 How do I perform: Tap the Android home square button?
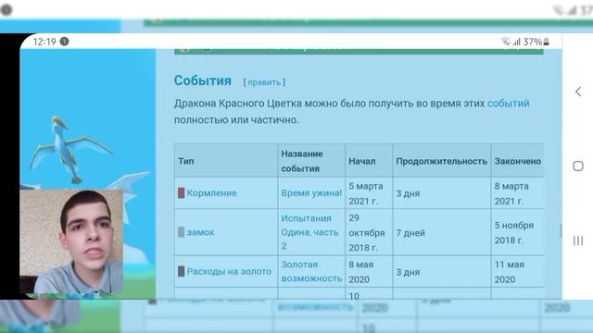pos(578,166)
